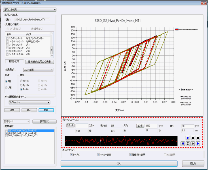Click the 名称 name input field

tap(32, 20)
